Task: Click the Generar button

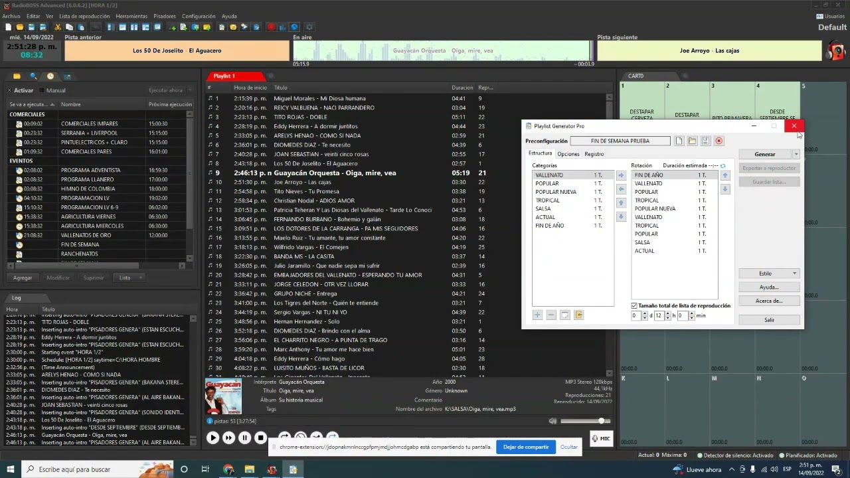Action: click(x=765, y=154)
